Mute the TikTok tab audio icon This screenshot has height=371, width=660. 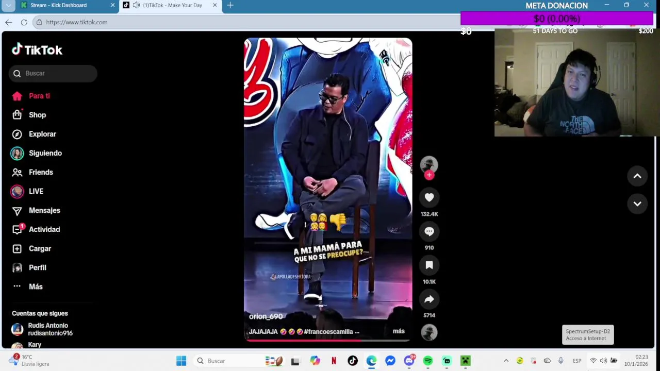136,5
